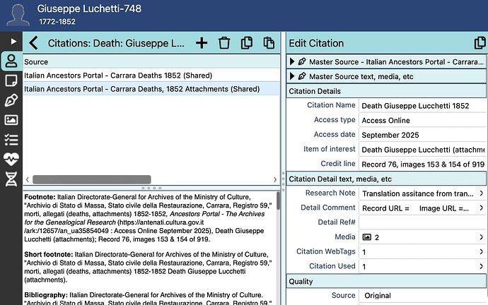Open the Media gallery sidebar icon
Screen dimensions: 488x305
coord(11,120)
